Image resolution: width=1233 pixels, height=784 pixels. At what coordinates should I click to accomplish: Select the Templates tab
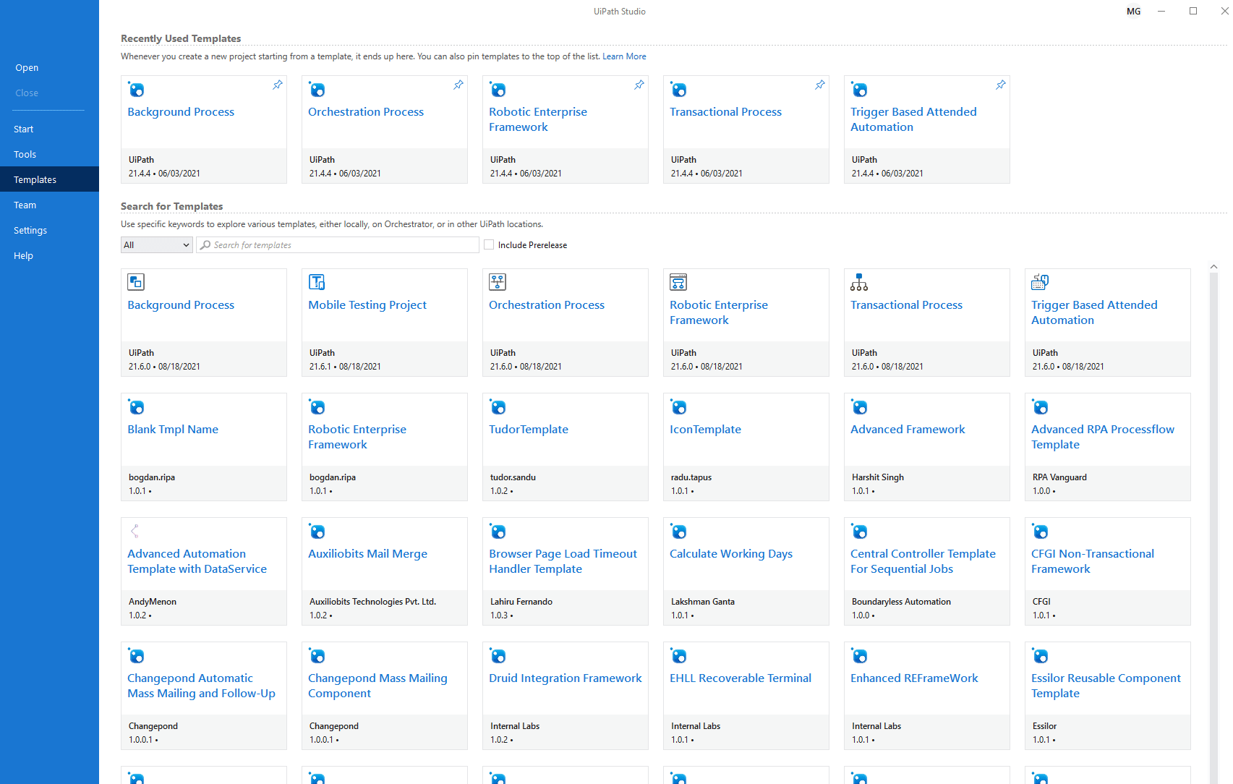tap(49, 179)
